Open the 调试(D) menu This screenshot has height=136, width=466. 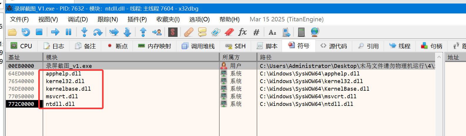tap(78, 19)
